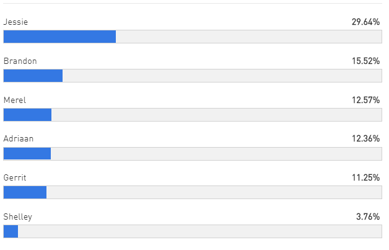Click the 11.25% percentage for Gerrit
Image resolution: width=389 pixels, height=250 pixels.
[365, 177]
